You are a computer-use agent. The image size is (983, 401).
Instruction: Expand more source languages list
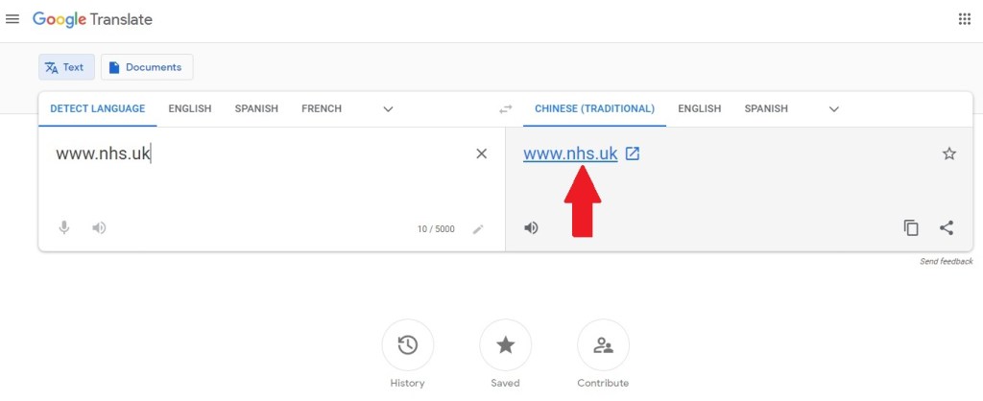tap(388, 109)
